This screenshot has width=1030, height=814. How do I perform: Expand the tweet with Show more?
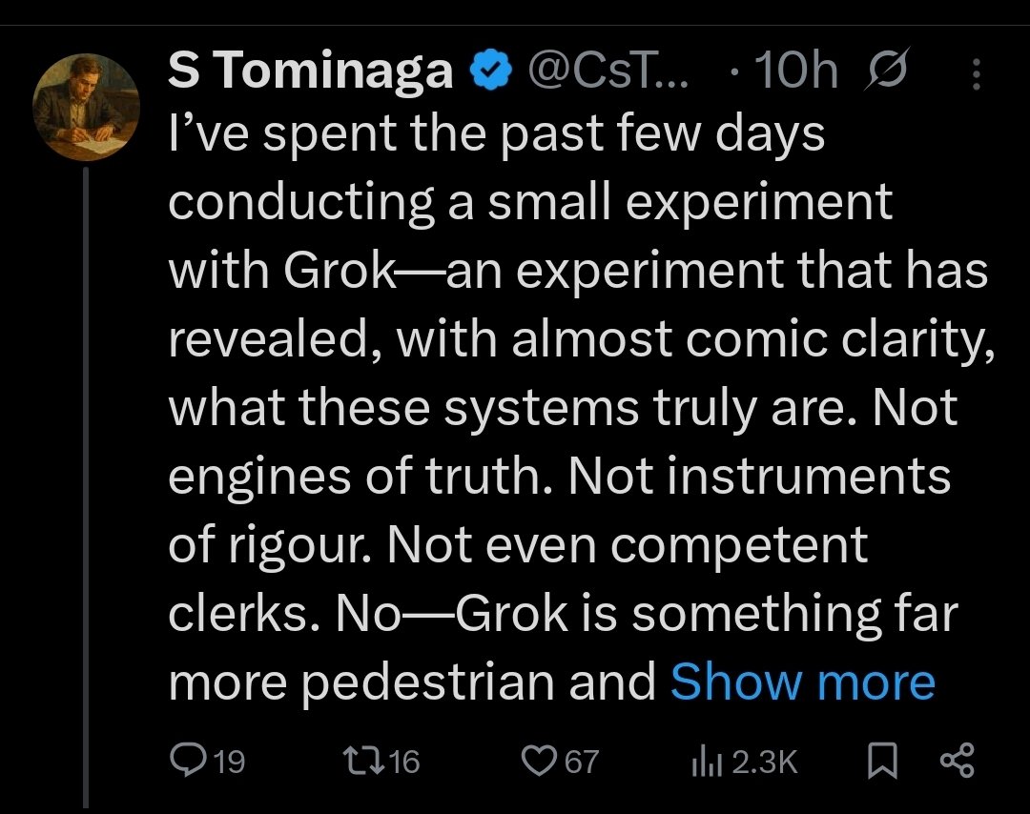pyautogui.click(x=802, y=682)
